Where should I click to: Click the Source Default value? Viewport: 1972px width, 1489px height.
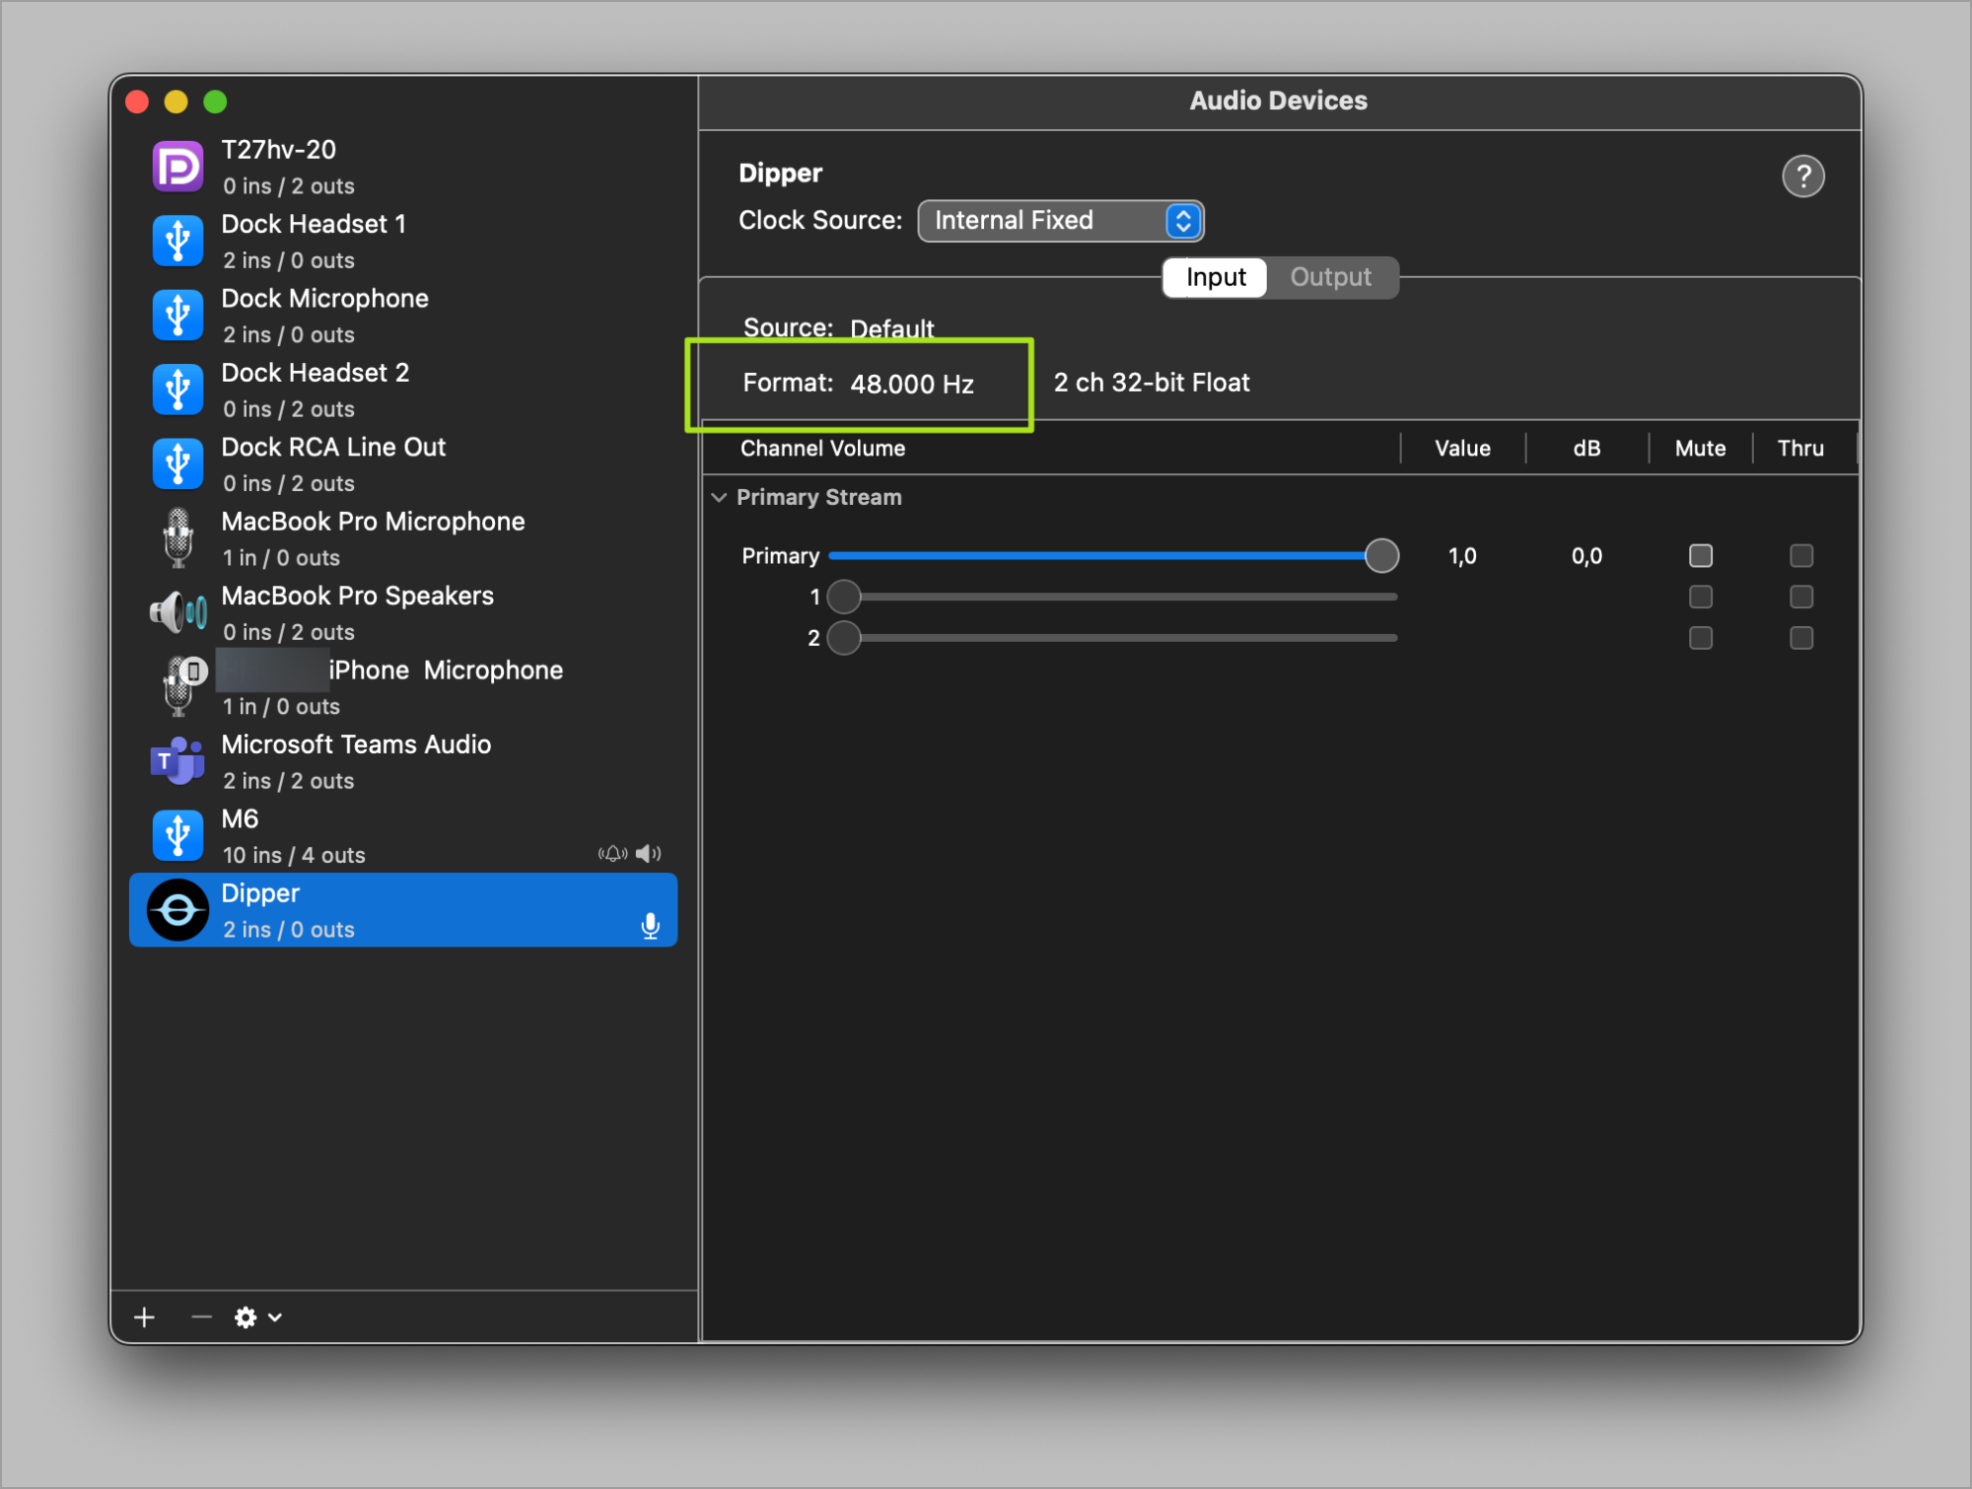click(892, 328)
